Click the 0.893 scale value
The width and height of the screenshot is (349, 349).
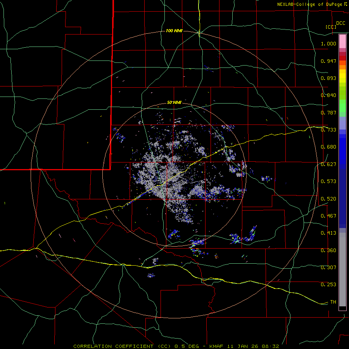click(x=328, y=78)
